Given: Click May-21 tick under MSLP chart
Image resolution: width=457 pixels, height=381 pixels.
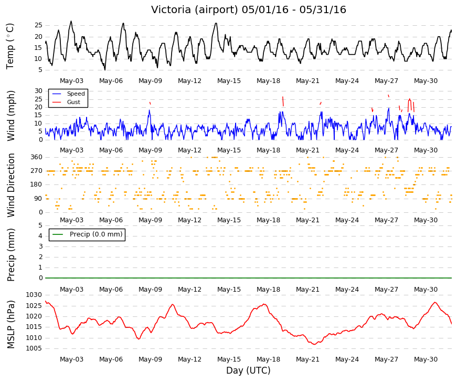Looking at the screenshot, I should 307,359.
